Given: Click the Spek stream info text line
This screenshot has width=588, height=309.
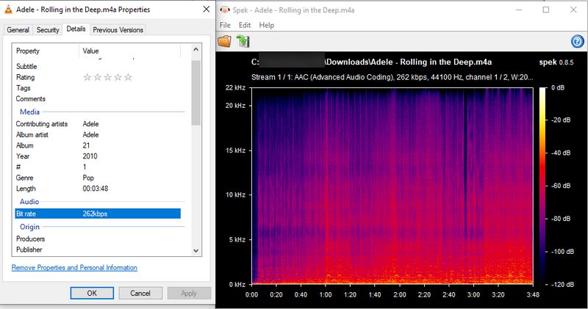Looking at the screenshot, I should tap(392, 77).
